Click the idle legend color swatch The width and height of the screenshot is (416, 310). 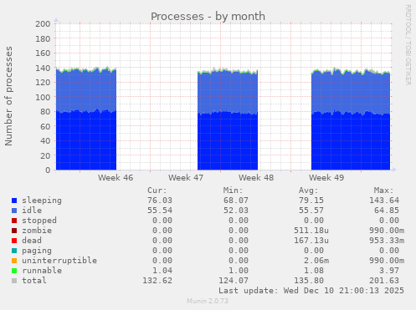[x=14, y=211]
